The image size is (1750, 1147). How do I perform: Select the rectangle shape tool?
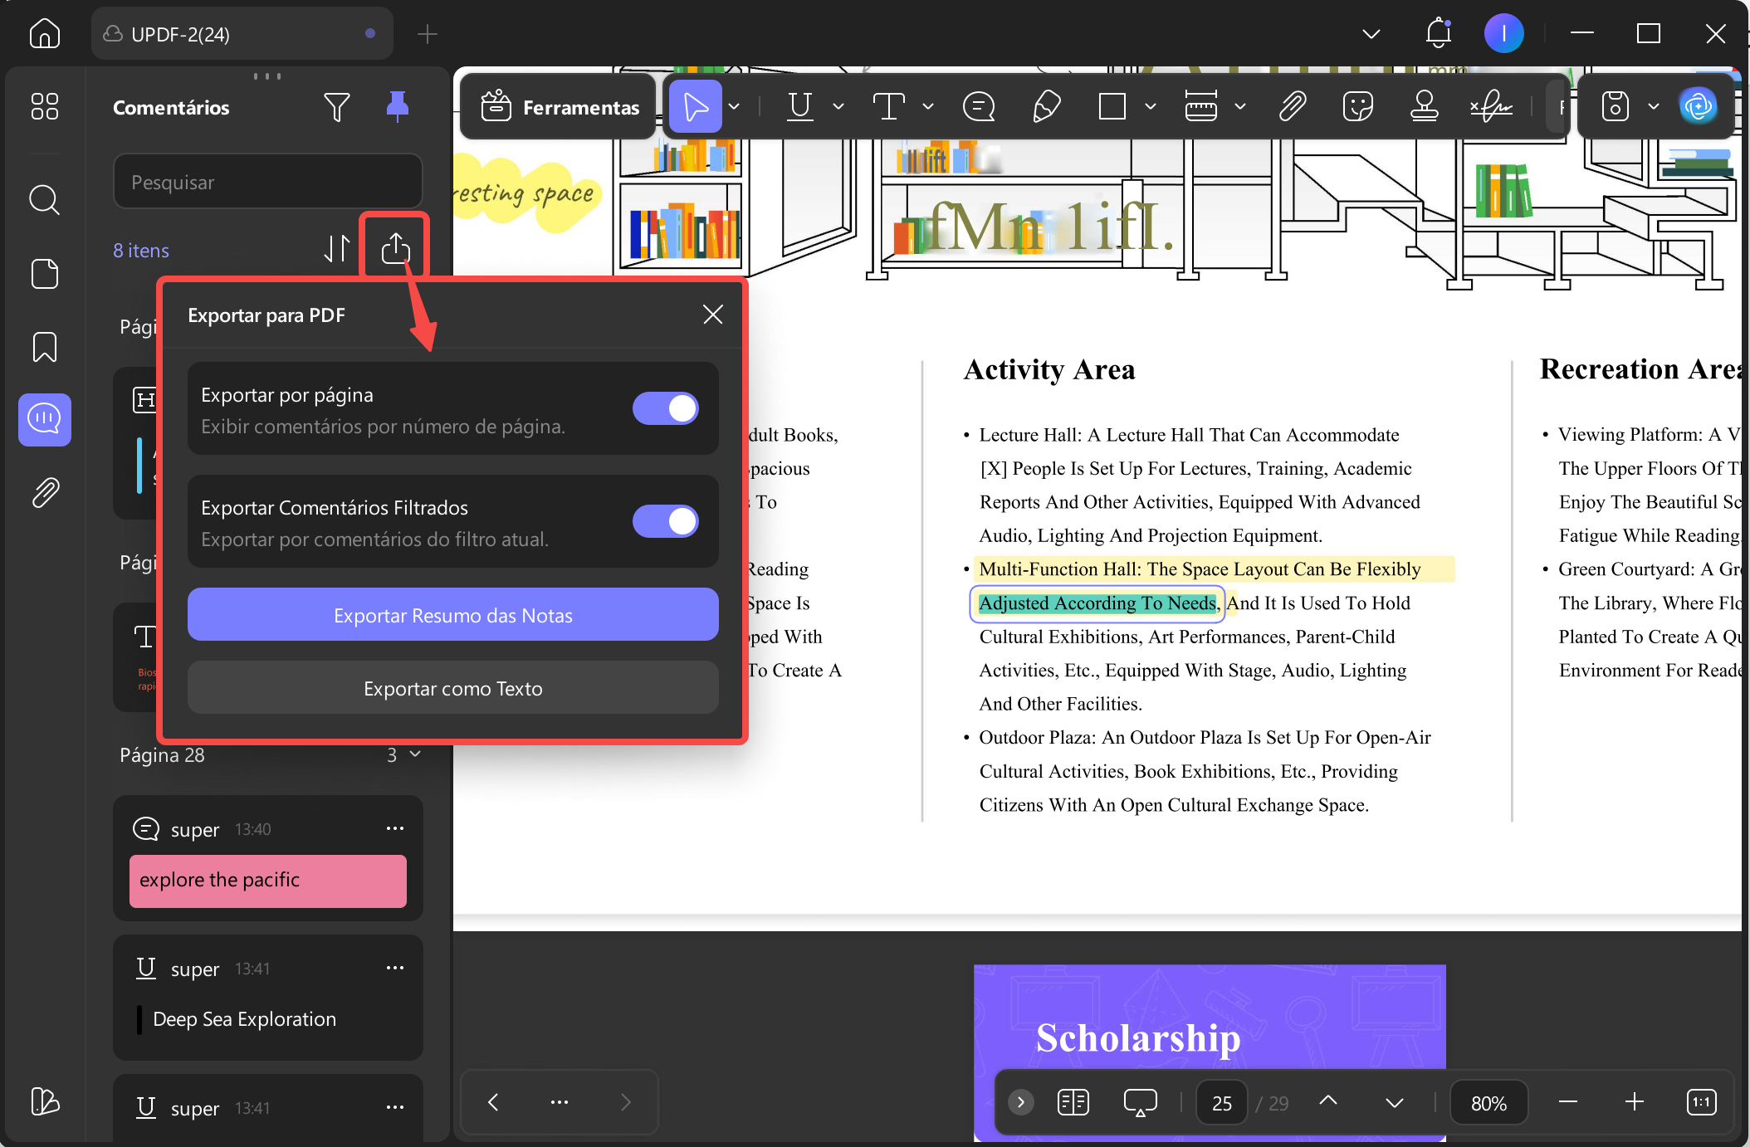coord(1112,106)
